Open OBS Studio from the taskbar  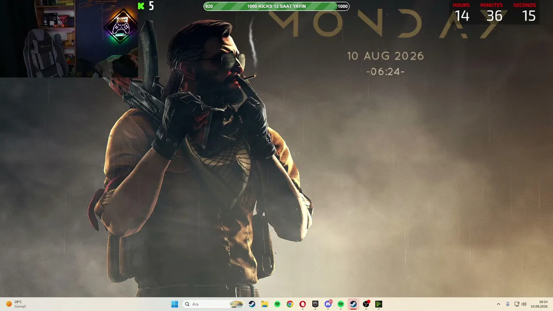tap(366, 304)
